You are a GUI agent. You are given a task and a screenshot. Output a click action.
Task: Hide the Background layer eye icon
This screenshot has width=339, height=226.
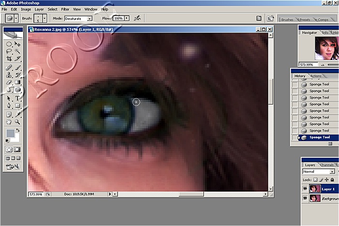point(305,198)
